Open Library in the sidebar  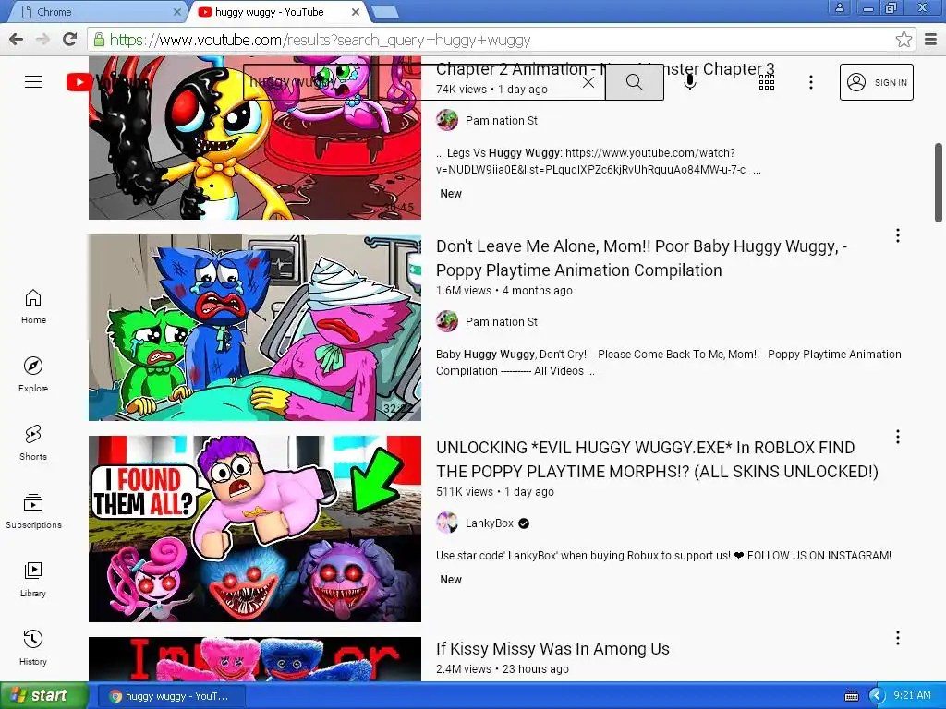[33, 580]
